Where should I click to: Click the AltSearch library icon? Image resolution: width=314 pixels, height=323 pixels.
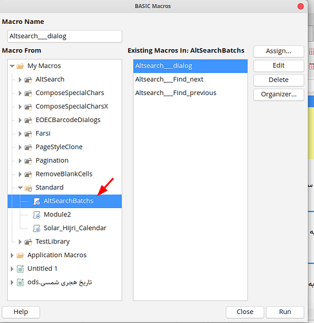(x=28, y=79)
